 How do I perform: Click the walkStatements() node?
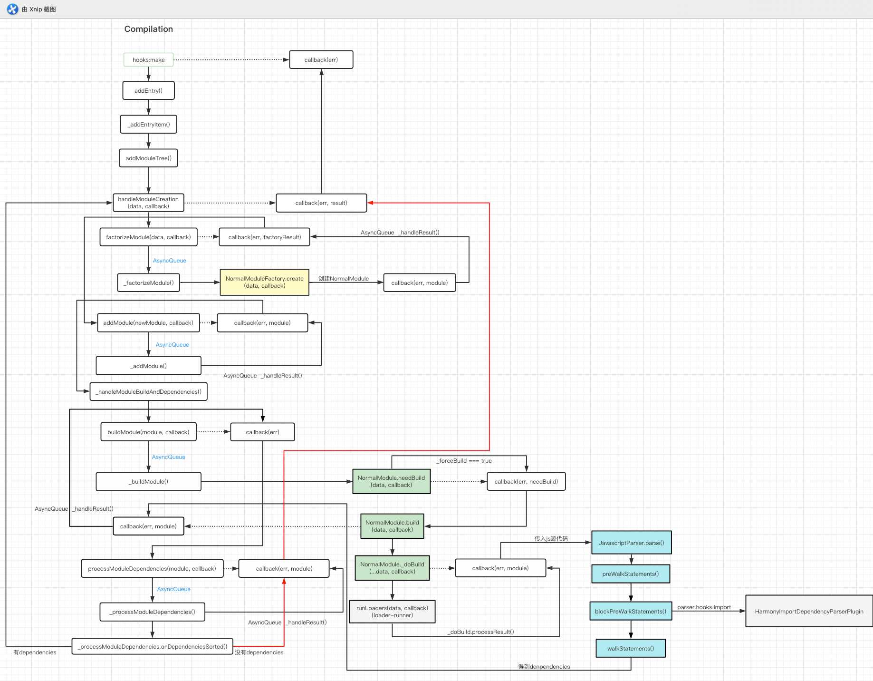631,648
